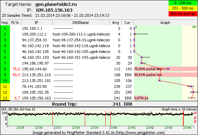This screenshot has height=135, width=198.
Task: Select hop 12 IP 109.105.152.35
Action: [x=35, y=92]
